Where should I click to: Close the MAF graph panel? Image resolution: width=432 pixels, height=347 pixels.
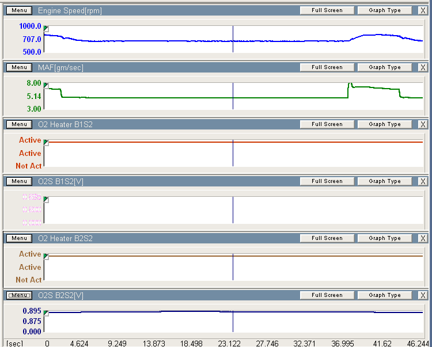click(423, 67)
